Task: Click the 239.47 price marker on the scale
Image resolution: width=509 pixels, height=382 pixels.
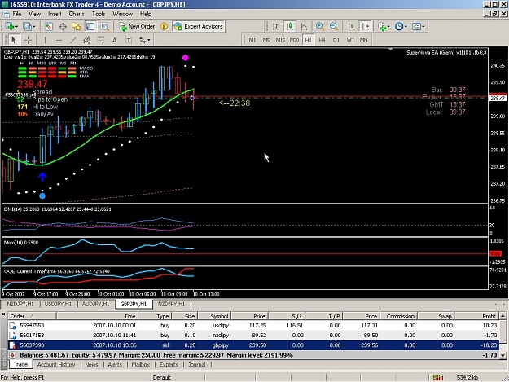Action: (498, 98)
